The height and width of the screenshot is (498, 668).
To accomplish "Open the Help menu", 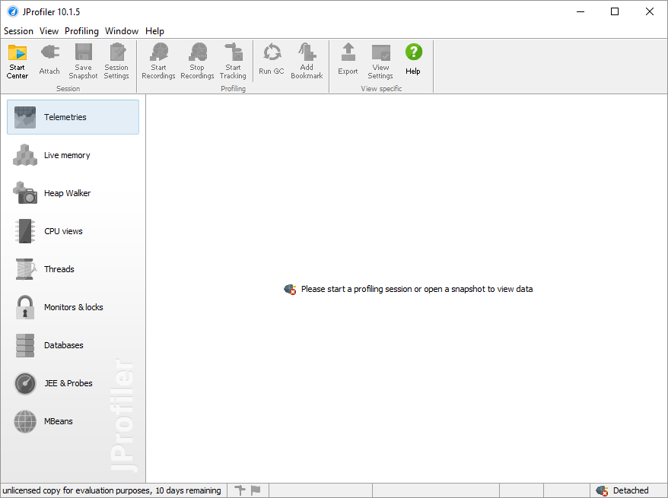I will [x=154, y=31].
